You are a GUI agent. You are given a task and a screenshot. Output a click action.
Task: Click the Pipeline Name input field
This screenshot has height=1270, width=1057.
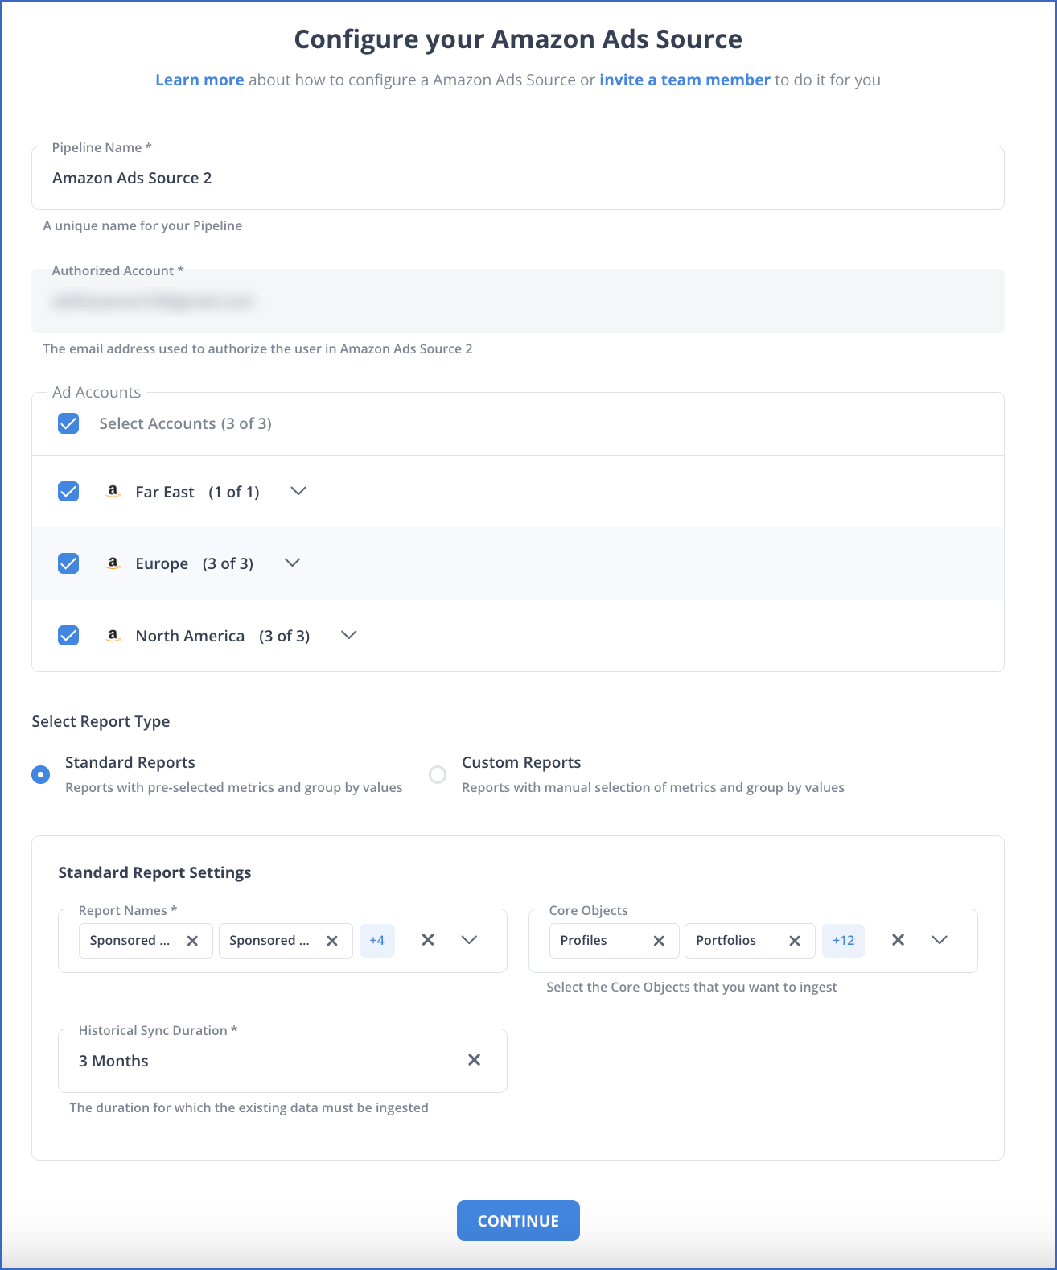coord(518,178)
